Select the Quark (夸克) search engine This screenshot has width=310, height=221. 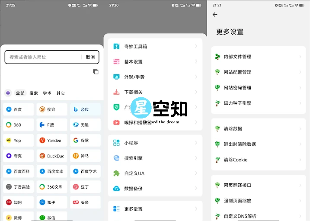point(19,156)
